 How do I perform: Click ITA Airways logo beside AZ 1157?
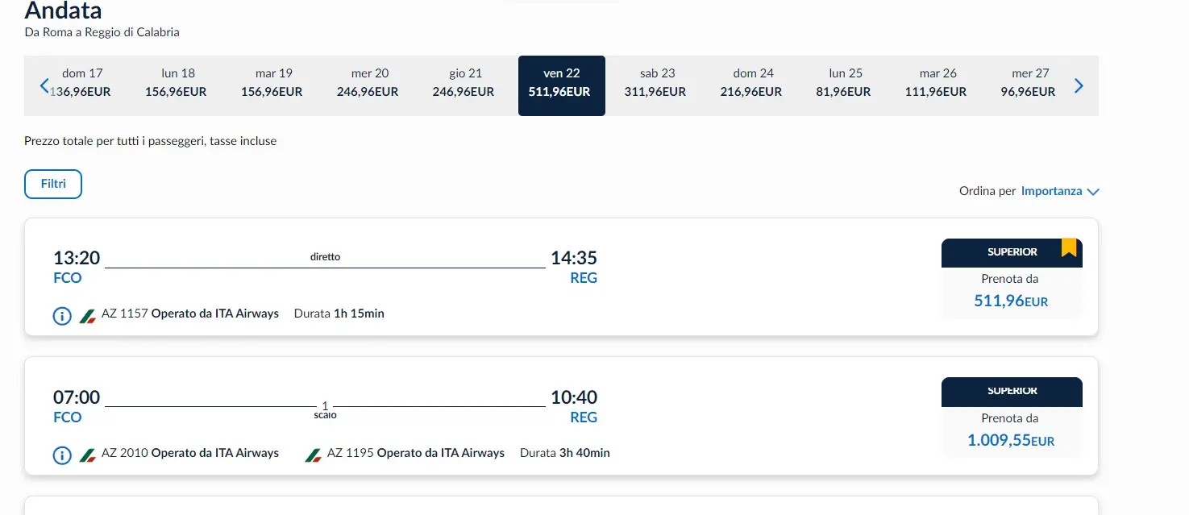click(88, 315)
